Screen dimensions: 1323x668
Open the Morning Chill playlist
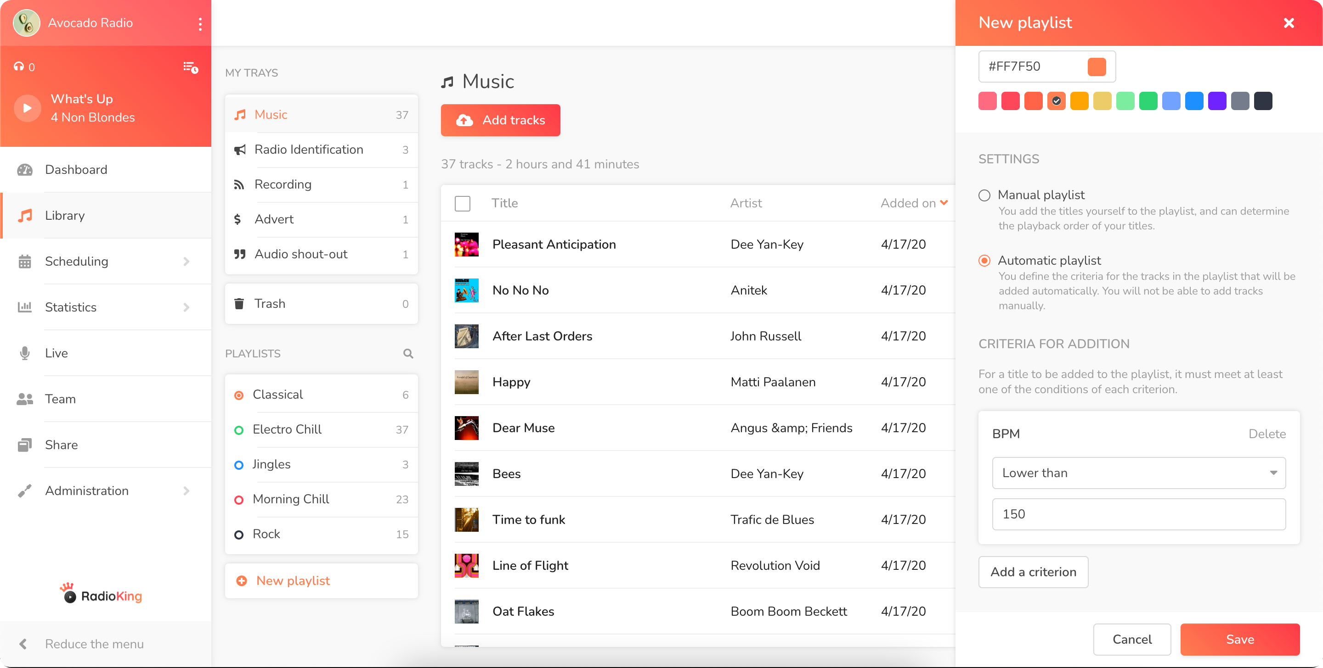321,499
